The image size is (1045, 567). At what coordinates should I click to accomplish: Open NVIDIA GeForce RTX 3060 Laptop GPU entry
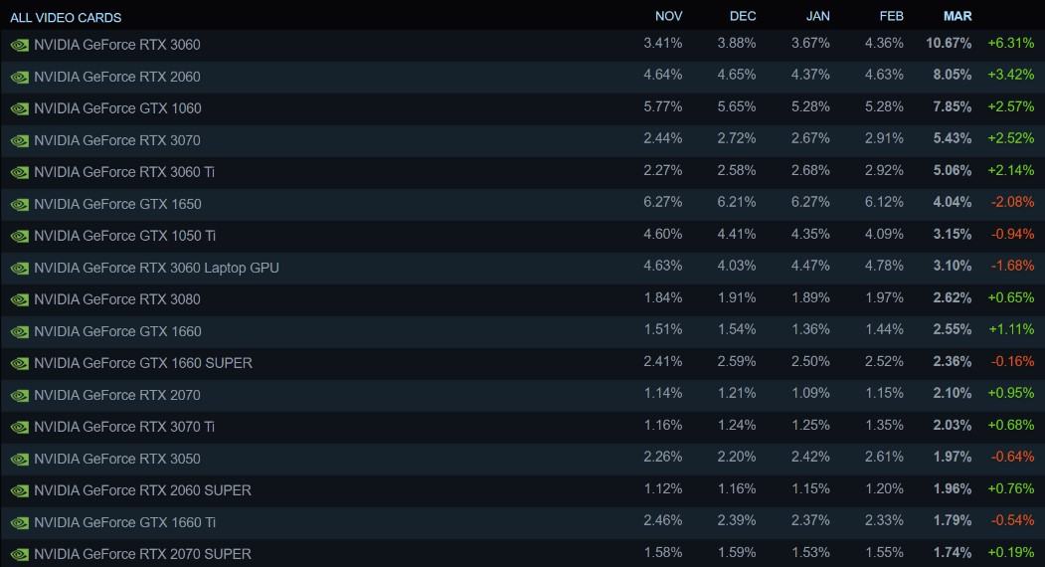156,268
